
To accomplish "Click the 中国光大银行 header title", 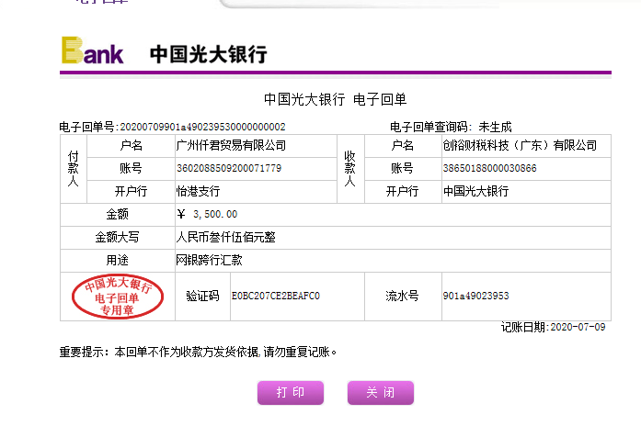I will click(209, 55).
